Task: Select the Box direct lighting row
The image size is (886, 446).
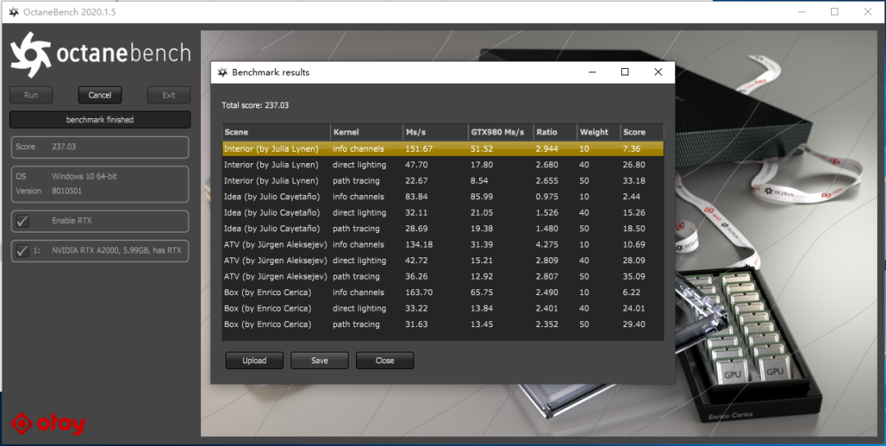Action: coord(442,308)
